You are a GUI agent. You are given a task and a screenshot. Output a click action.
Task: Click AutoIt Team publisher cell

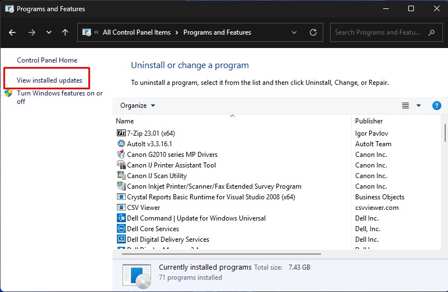click(x=373, y=144)
